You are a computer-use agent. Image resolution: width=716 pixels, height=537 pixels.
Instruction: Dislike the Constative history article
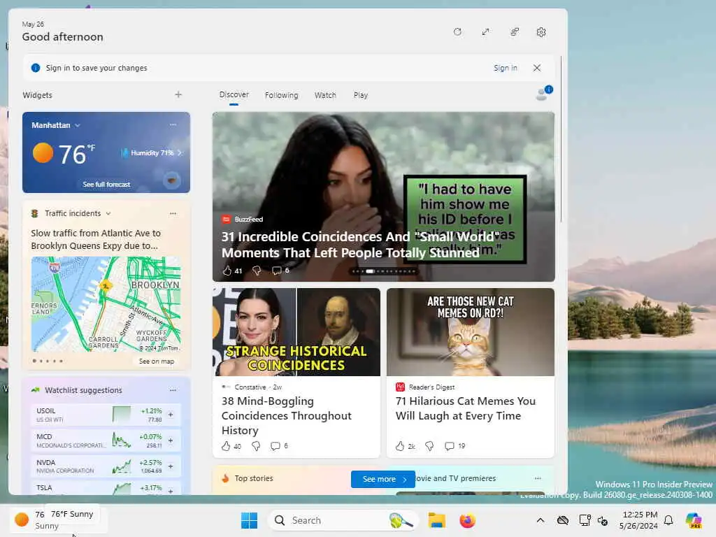(x=256, y=446)
